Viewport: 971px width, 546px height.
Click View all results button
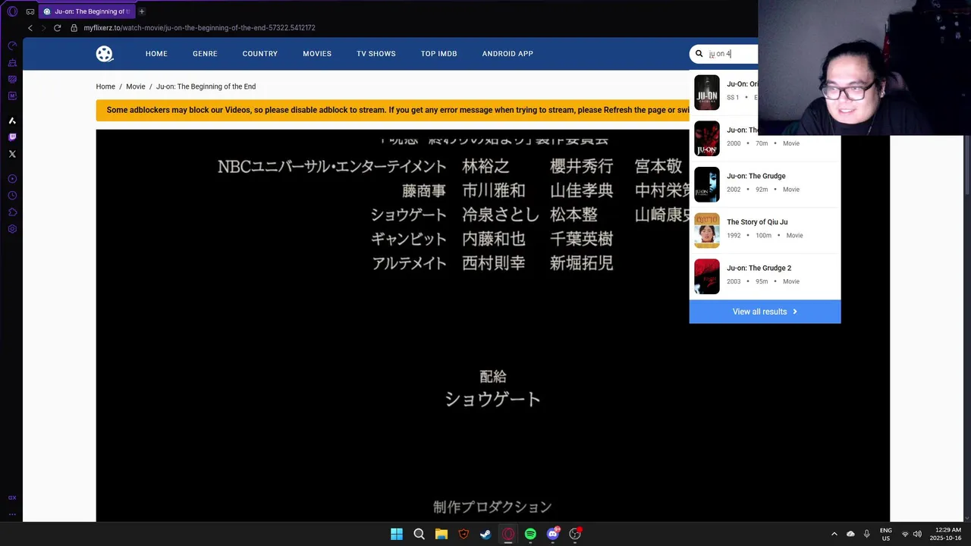(x=765, y=312)
